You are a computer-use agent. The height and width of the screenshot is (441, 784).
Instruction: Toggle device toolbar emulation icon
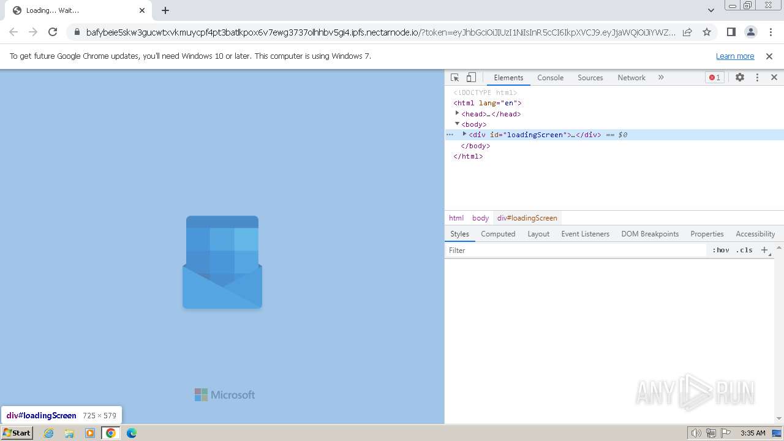tap(471, 78)
